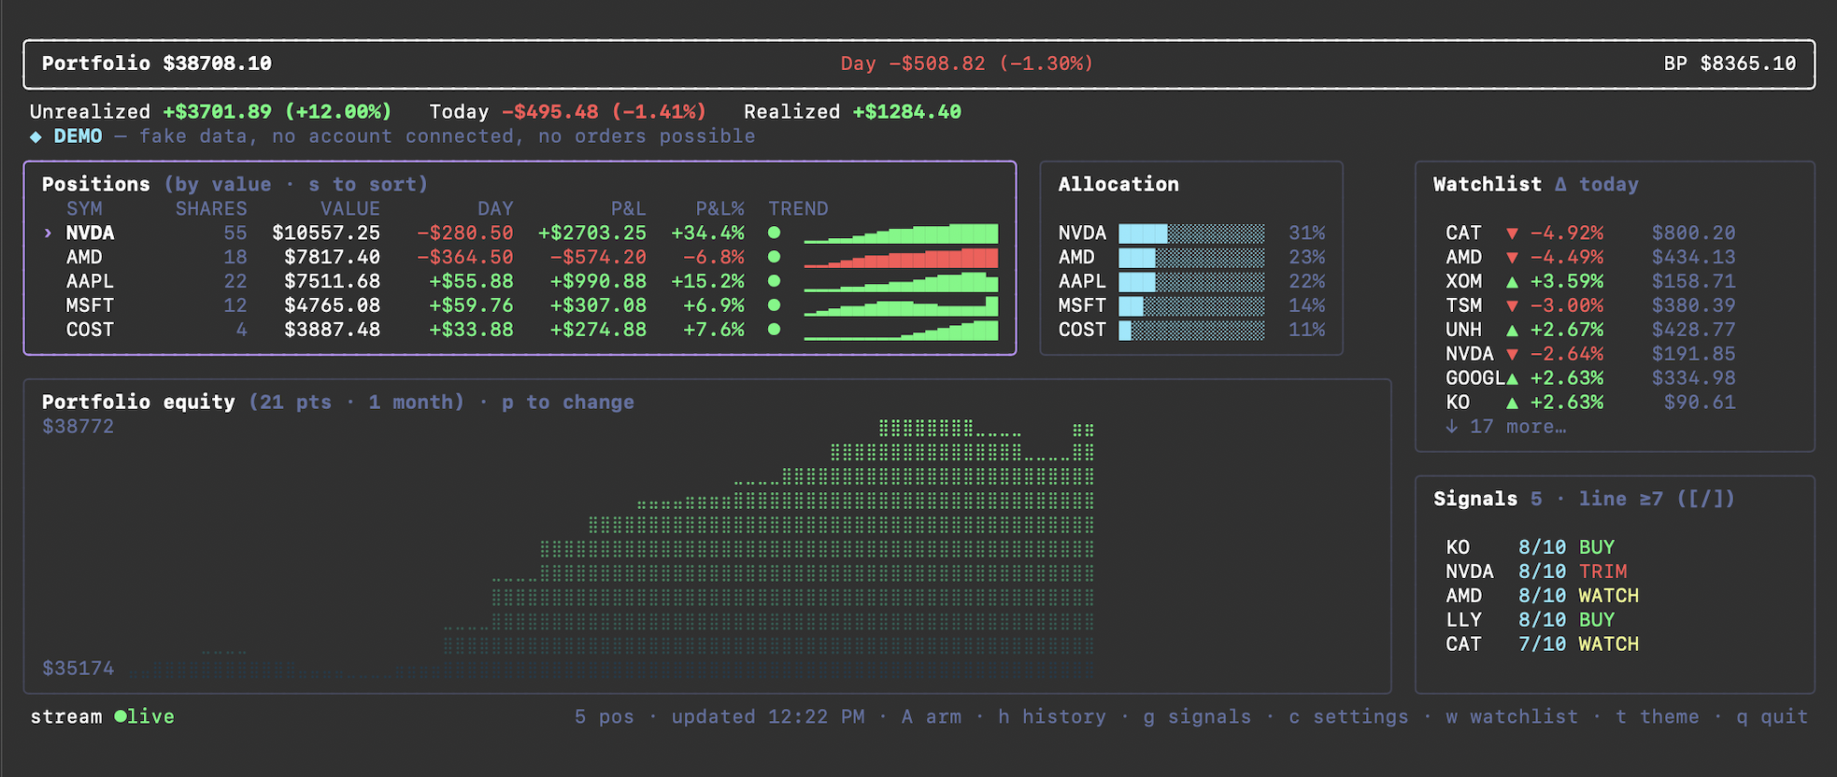Screen dimensions: 1837x777
Task: Click the green live stream indicator dot
Action: click(121, 716)
